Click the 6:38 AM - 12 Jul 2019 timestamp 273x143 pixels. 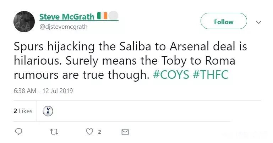(x=43, y=90)
